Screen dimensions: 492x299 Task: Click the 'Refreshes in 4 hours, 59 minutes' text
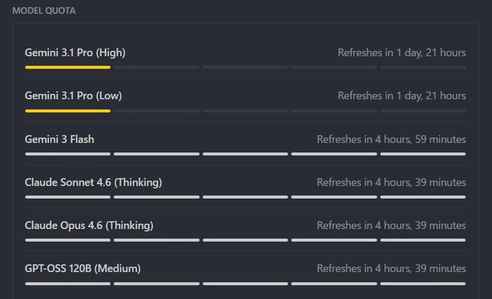point(392,139)
